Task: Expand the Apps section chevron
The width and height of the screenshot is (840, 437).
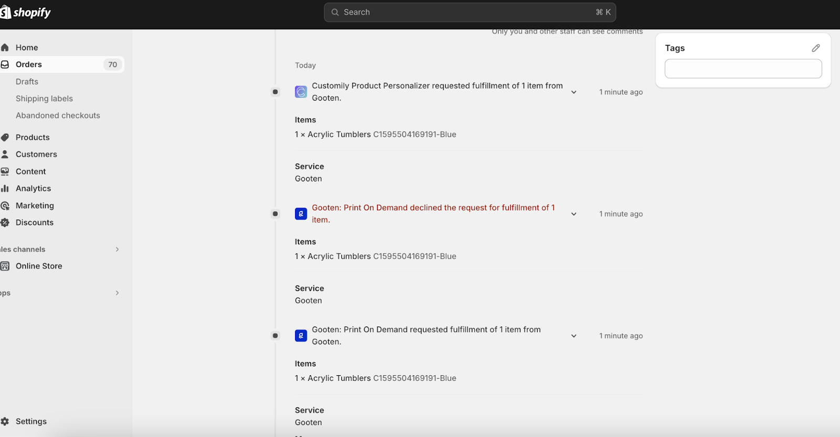Action: (x=117, y=293)
